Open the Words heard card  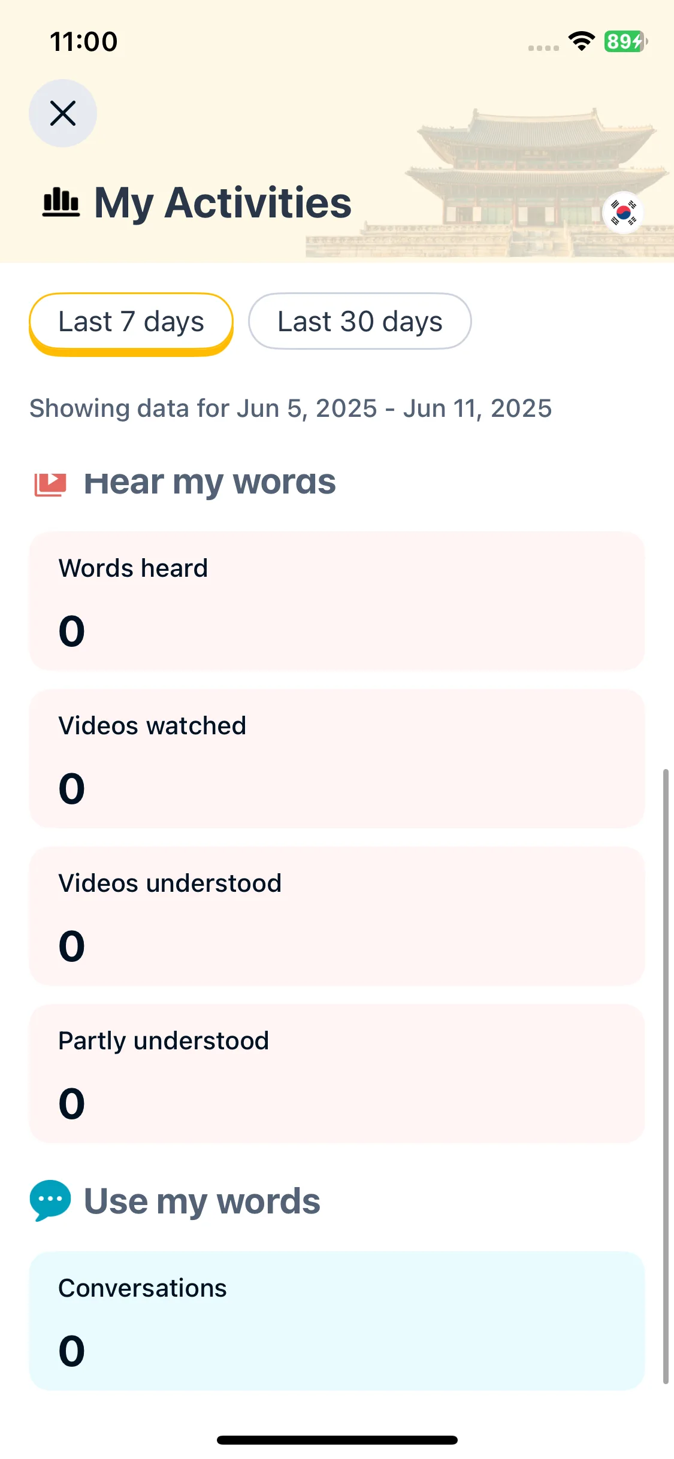[x=337, y=601]
